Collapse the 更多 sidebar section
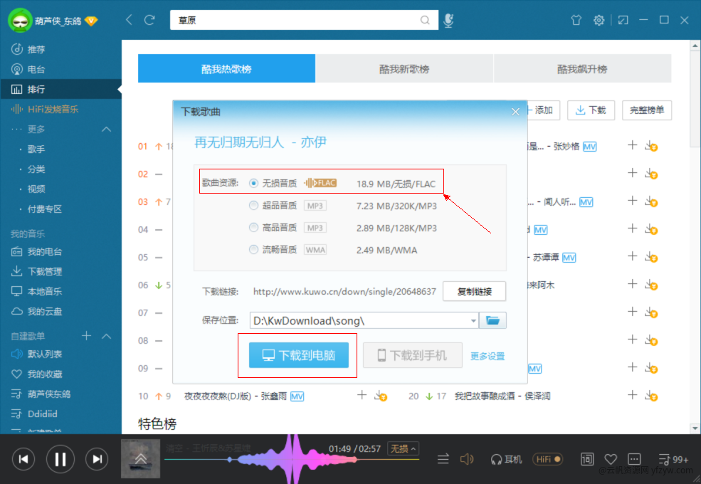 point(107,129)
